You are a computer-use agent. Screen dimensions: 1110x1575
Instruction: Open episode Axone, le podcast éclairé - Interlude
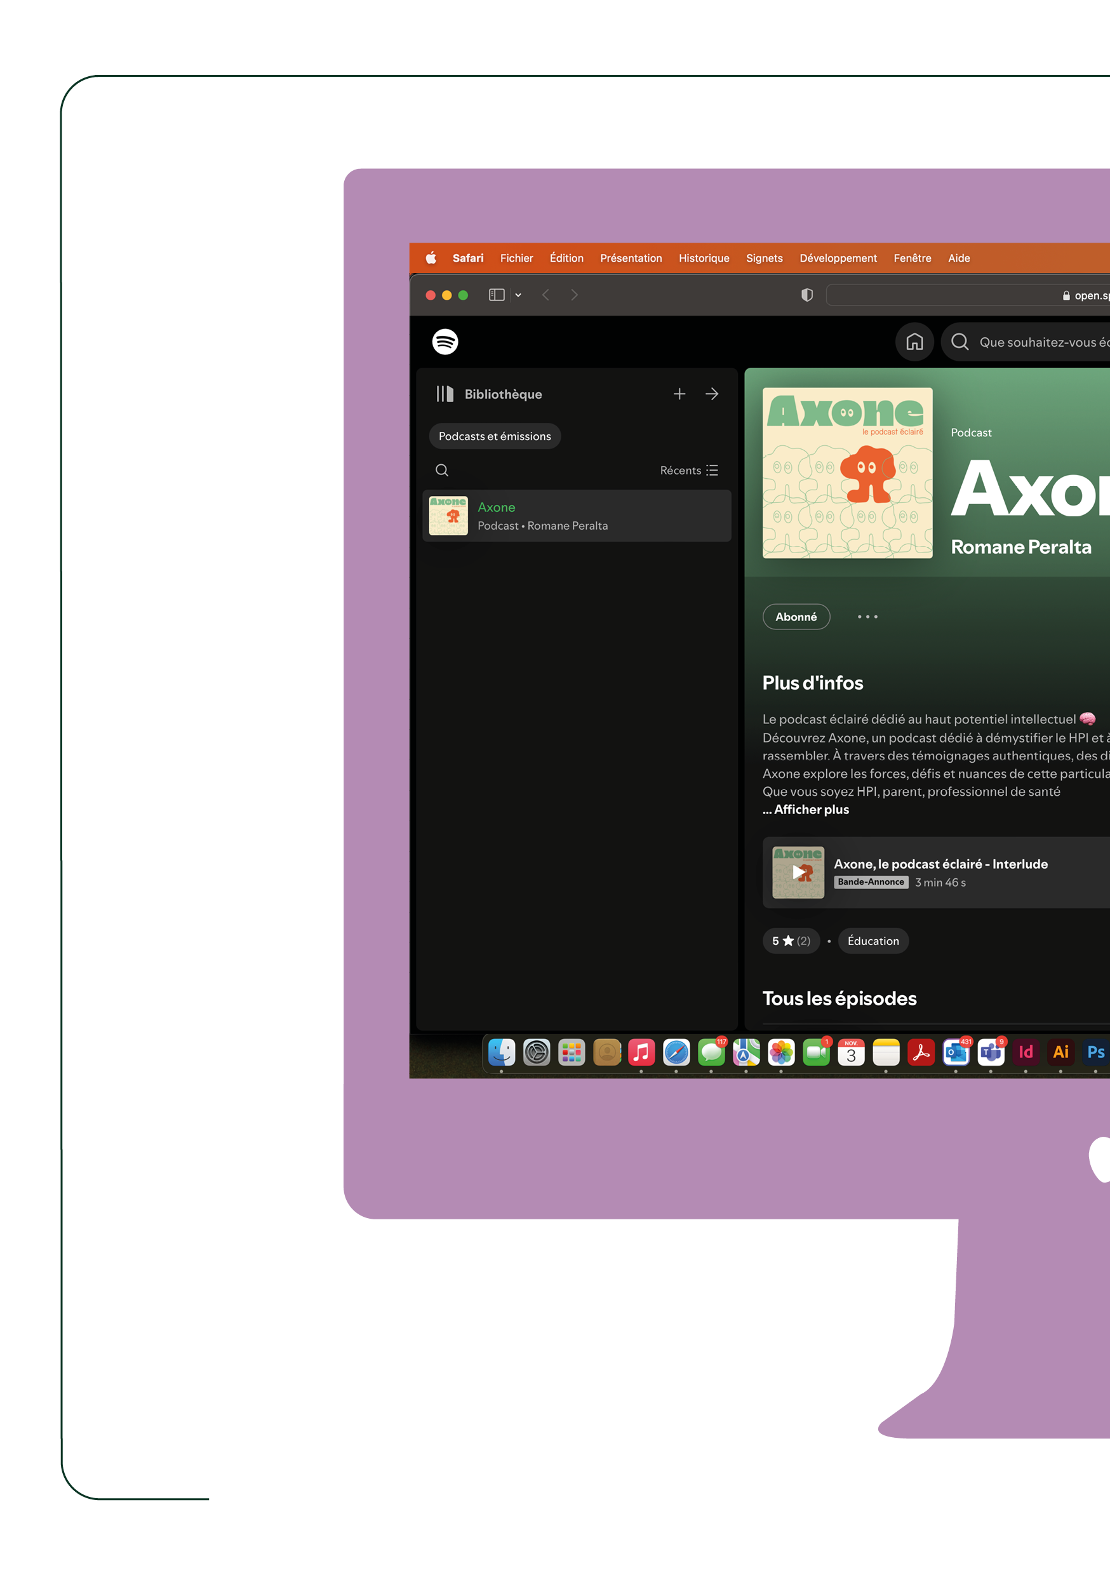click(x=940, y=864)
